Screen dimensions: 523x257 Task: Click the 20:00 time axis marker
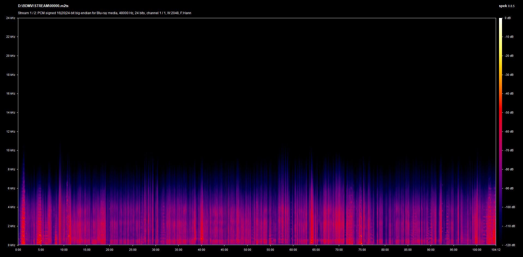click(110, 250)
